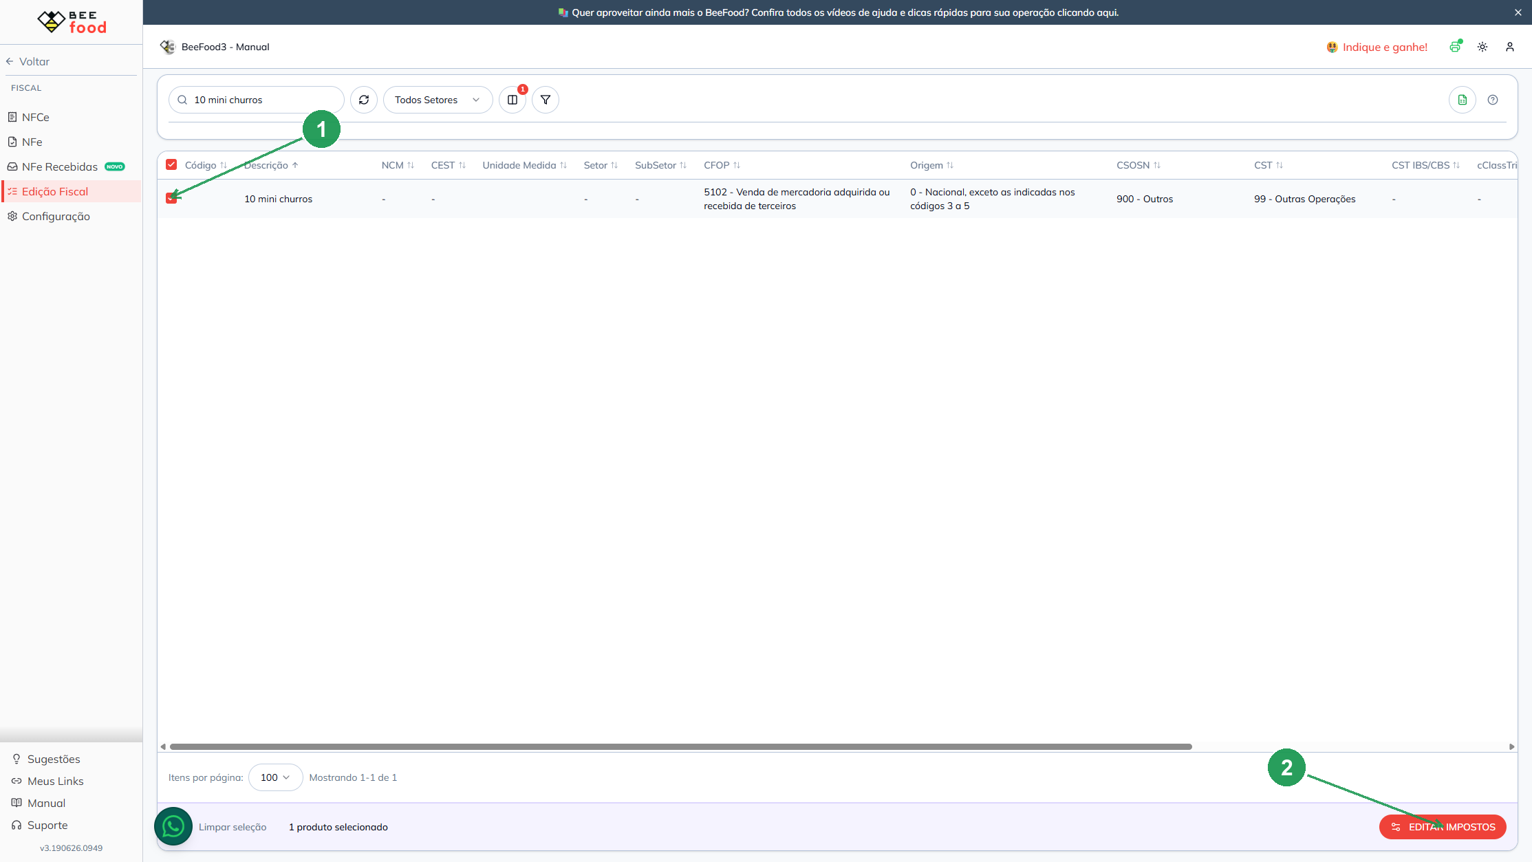The height and width of the screenshot is (862, 1532).
Task: Open the Todos Setores dropdown
Action: coord(438,100)
